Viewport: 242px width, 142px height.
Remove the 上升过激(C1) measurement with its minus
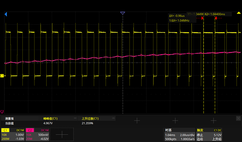[x=114, y=118]
